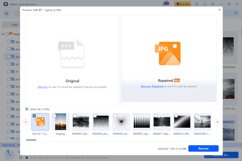Click the Buy Now cart button
The width and height of the screenshot is (242, 161).
(182, 4)
